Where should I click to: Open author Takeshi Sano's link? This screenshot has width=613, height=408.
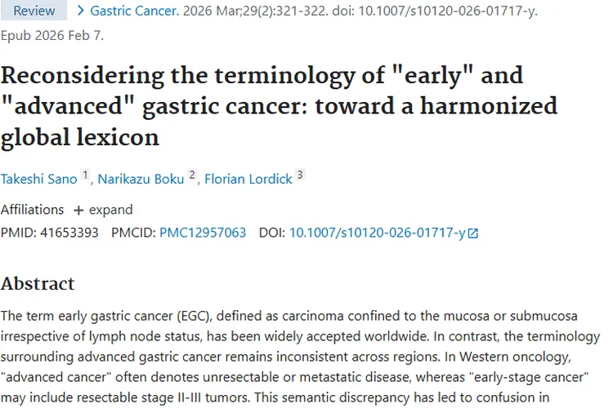coord(38,180)
